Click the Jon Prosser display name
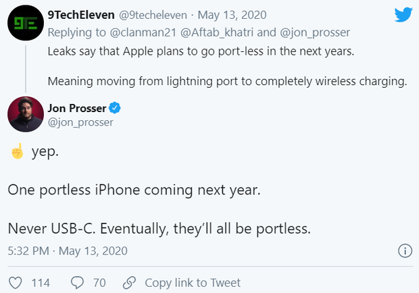The width and height of the screenshot is (419, 293). pyautogui.click(x=76, y=108)
